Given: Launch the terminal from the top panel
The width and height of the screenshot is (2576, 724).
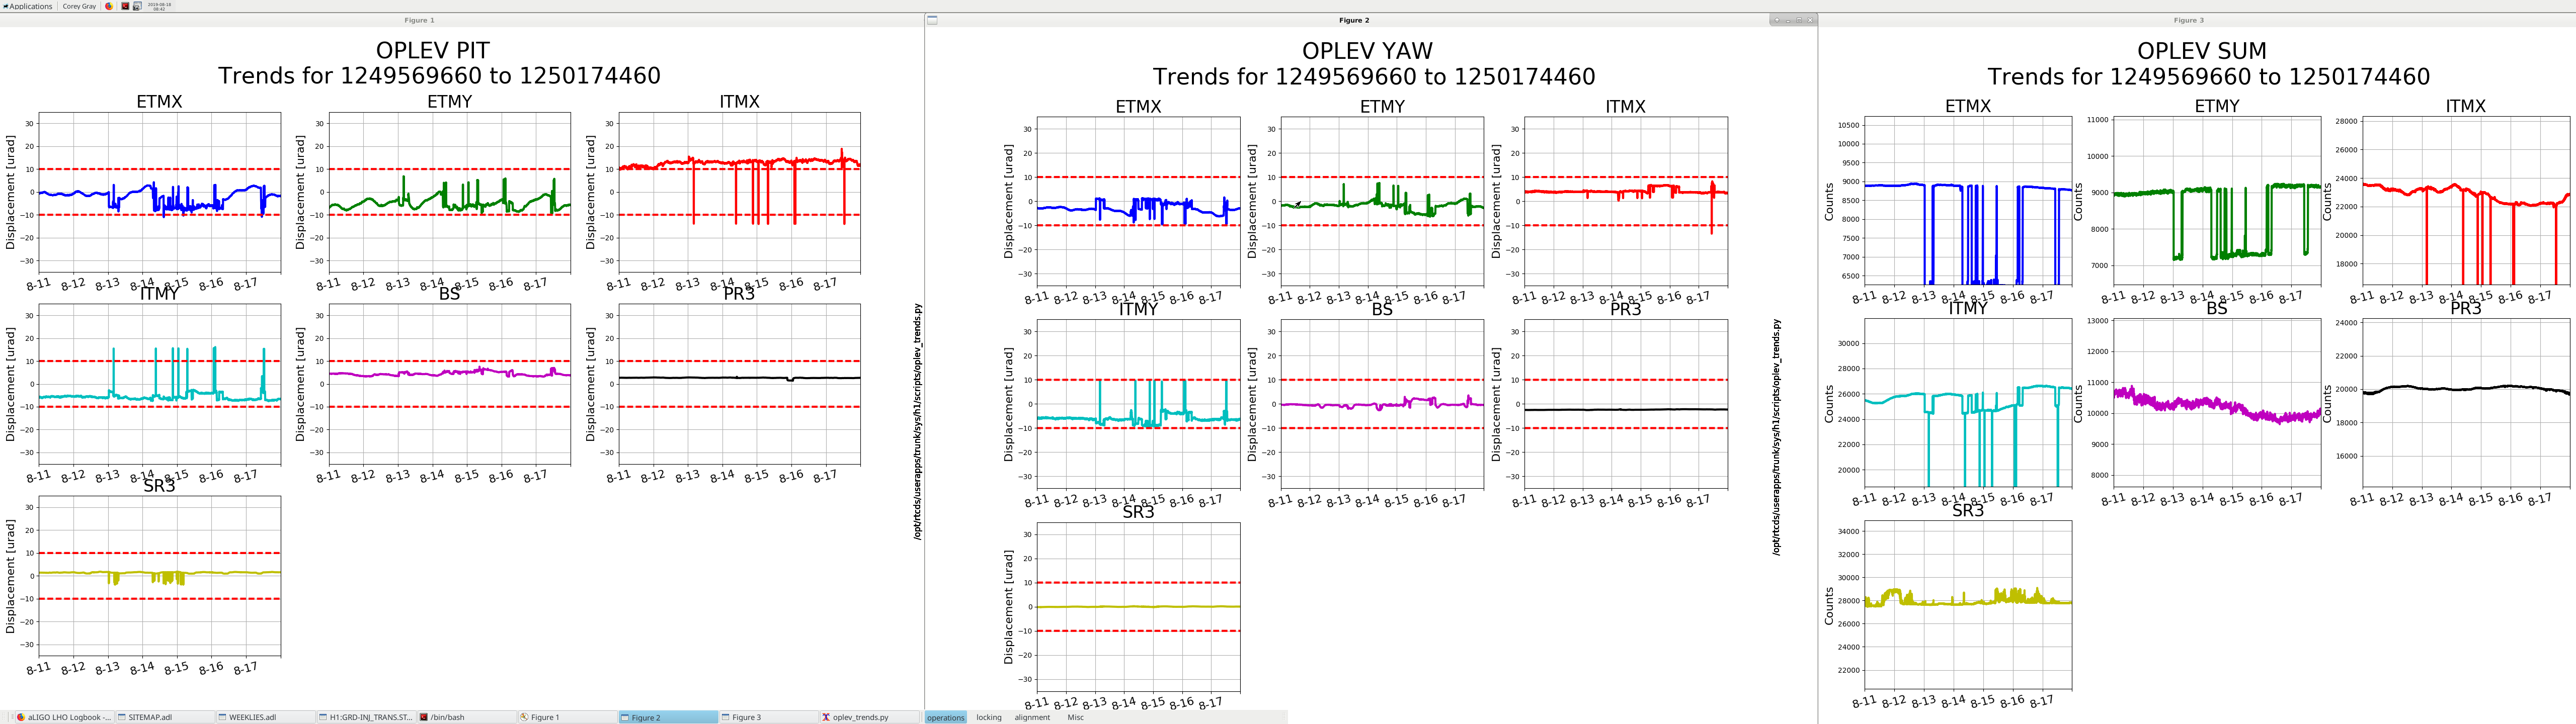Looking at the screenshot, I should point(125,6).
